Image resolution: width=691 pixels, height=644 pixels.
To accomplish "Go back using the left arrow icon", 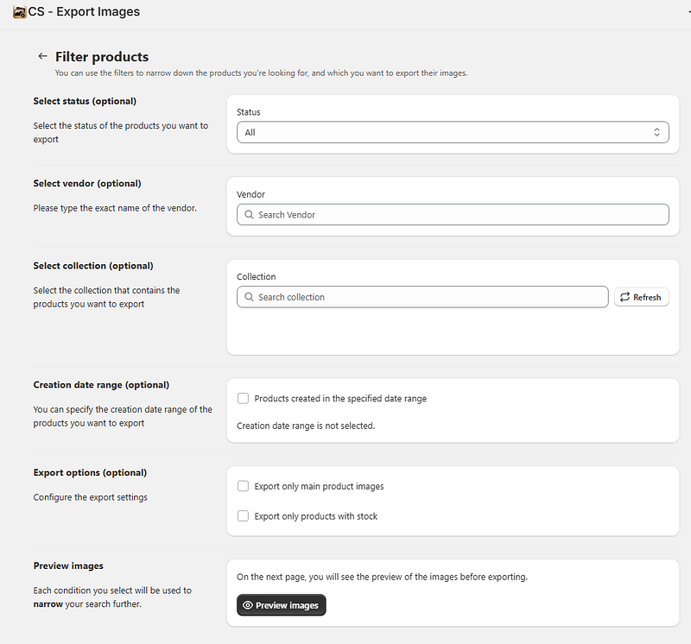I will 41,56.
